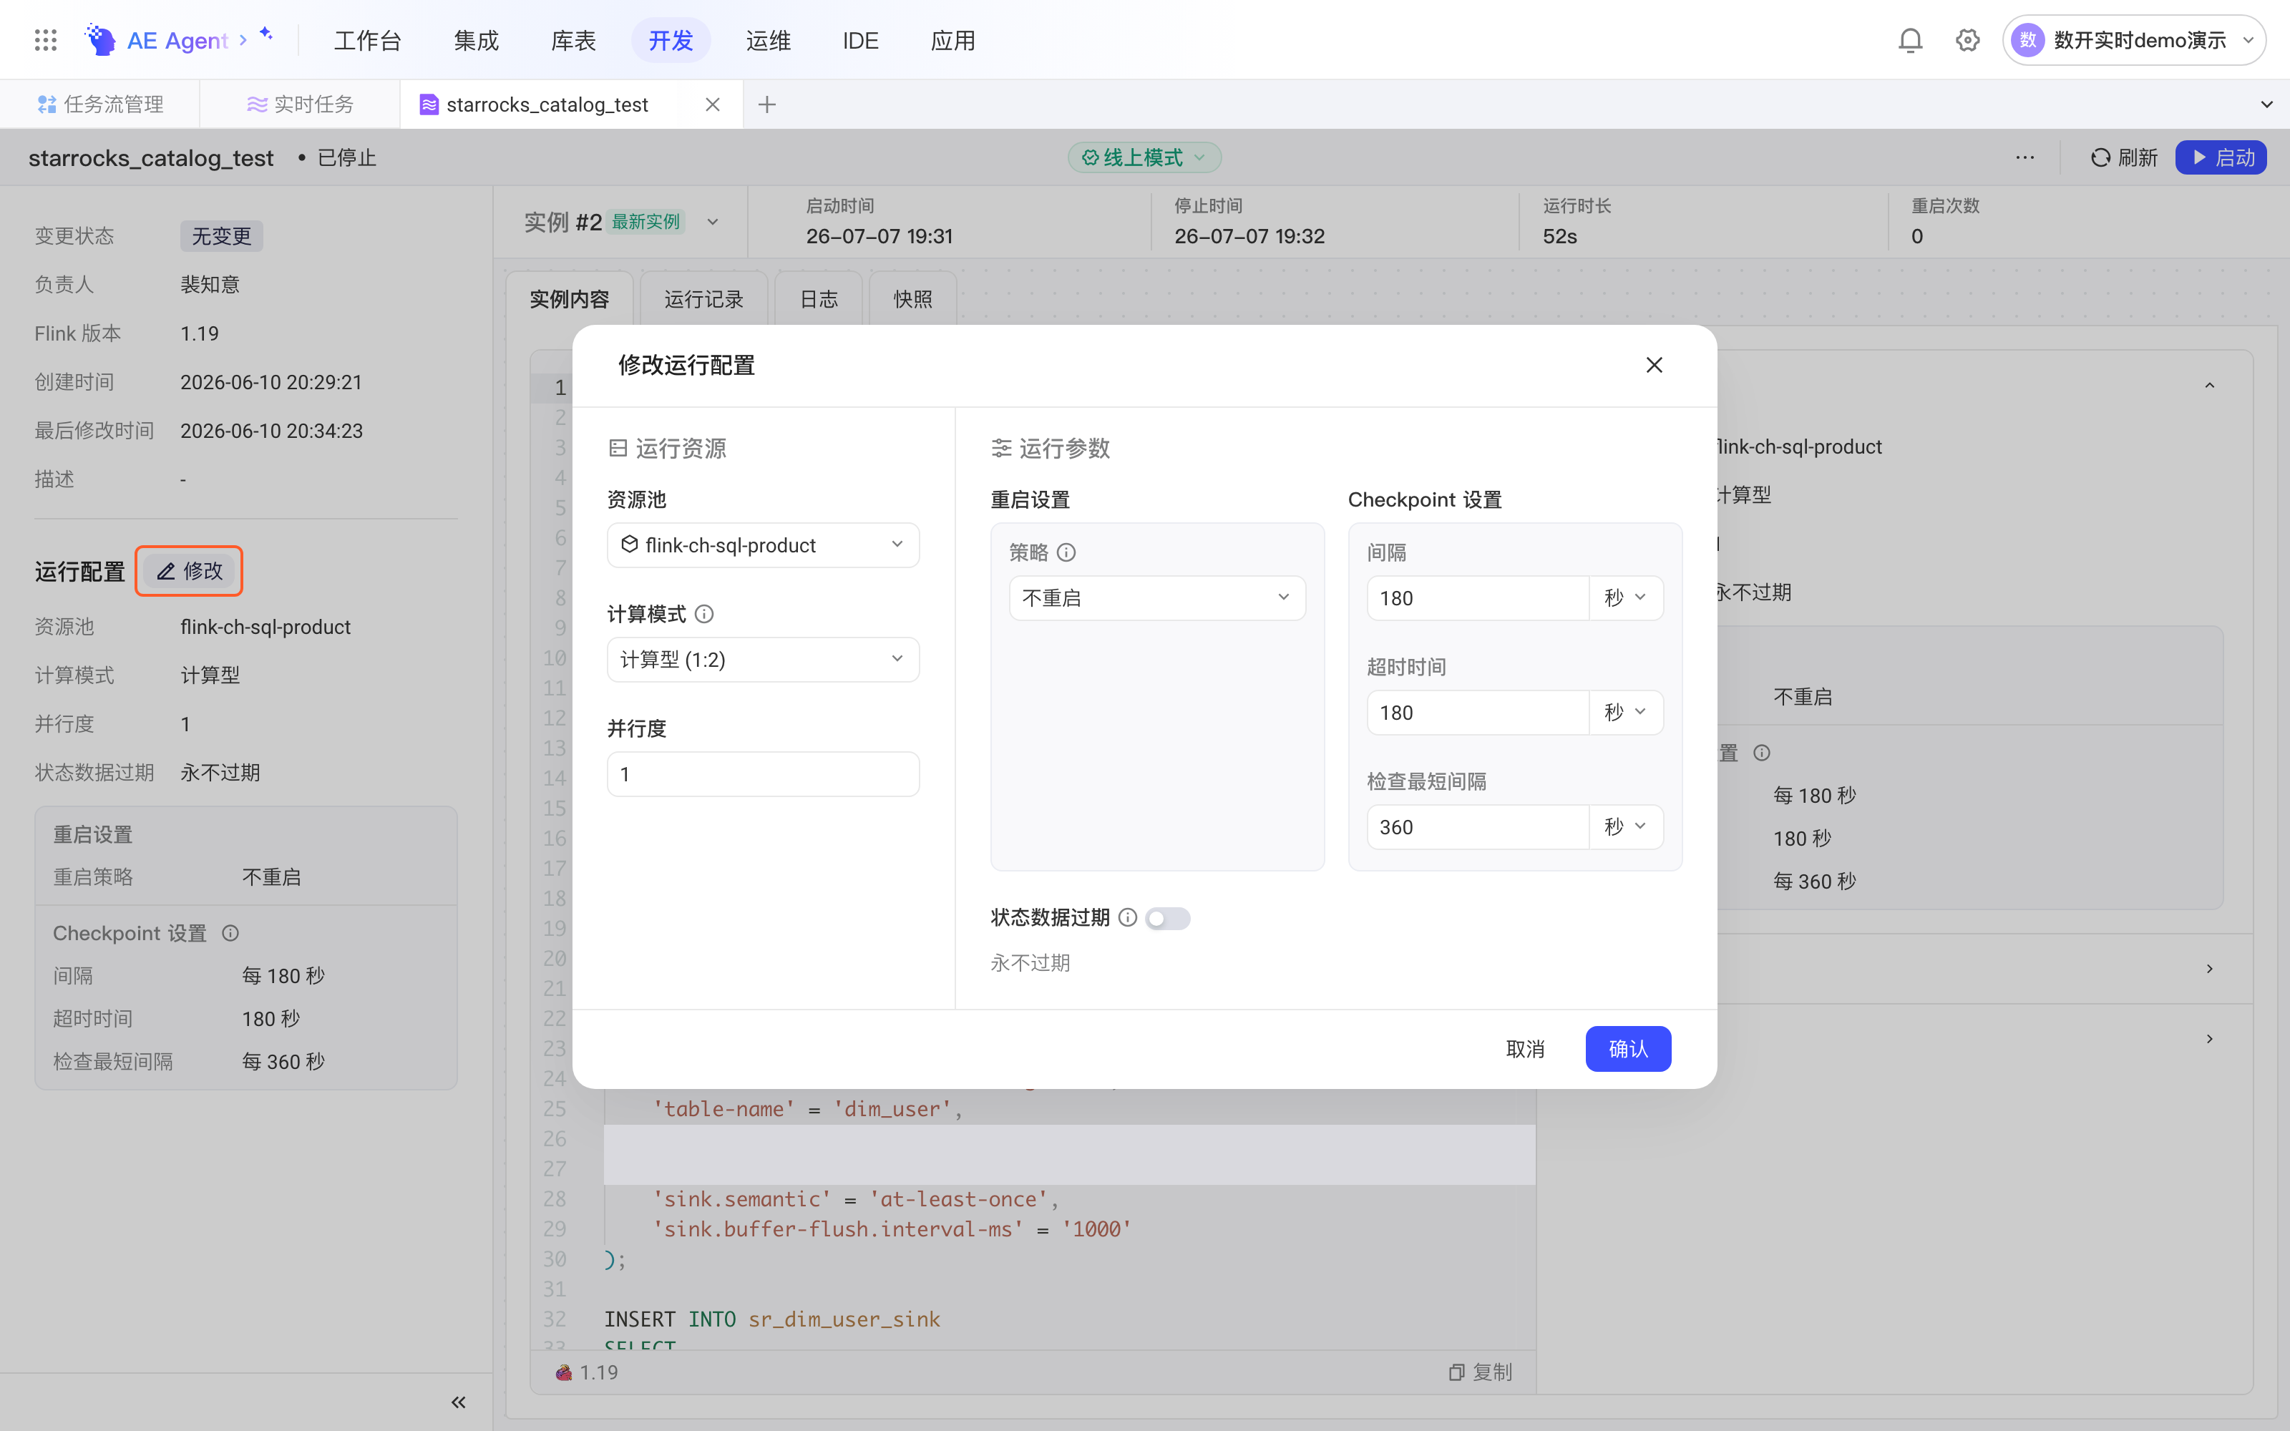Close the starrocks_catalog_test tab
The image size is (2290, 1431).
(713, 104)
